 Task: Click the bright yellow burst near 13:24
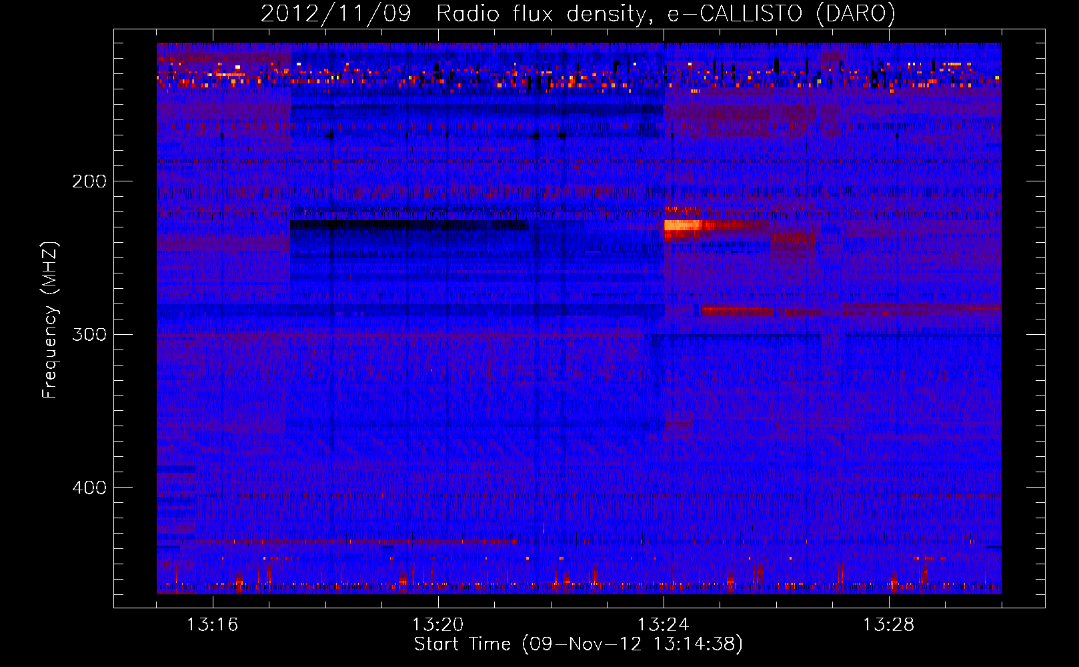[683, 225]
